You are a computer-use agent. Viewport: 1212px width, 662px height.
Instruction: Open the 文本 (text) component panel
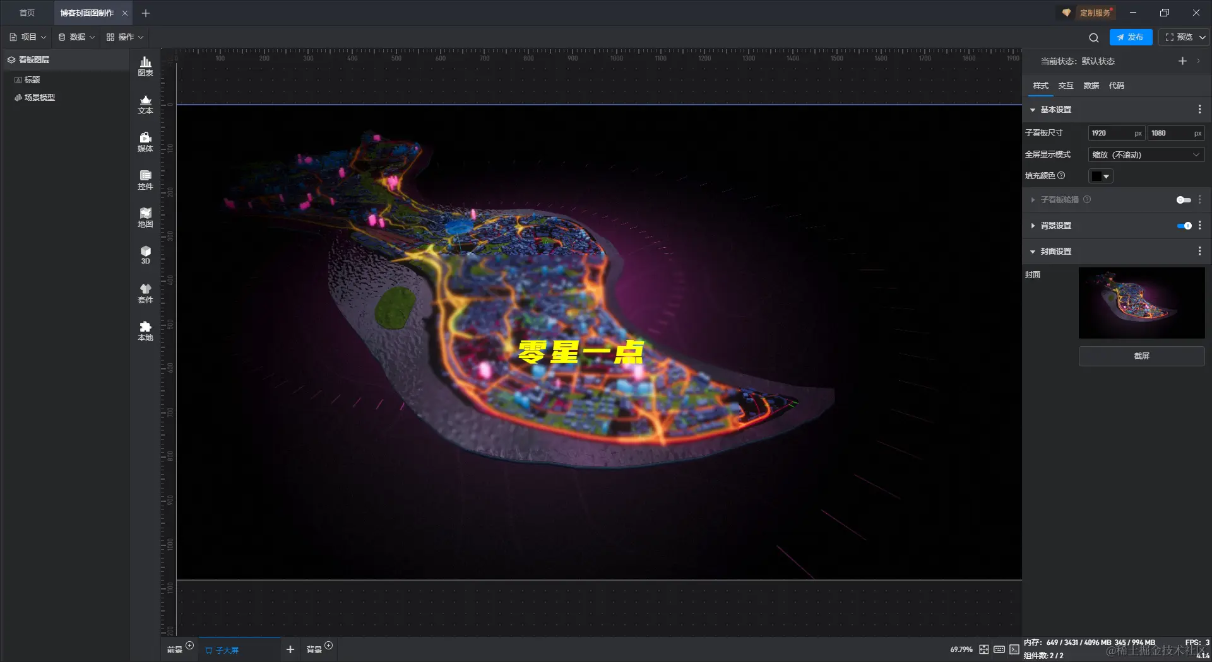tap(145, 104)
